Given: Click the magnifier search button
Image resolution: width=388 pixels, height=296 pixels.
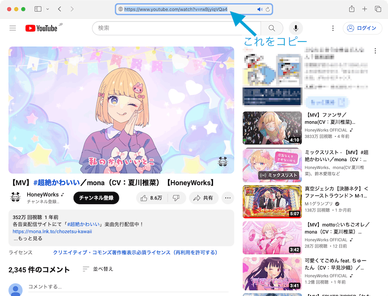Looking at the screenshot, I should (x=272, y=28).
